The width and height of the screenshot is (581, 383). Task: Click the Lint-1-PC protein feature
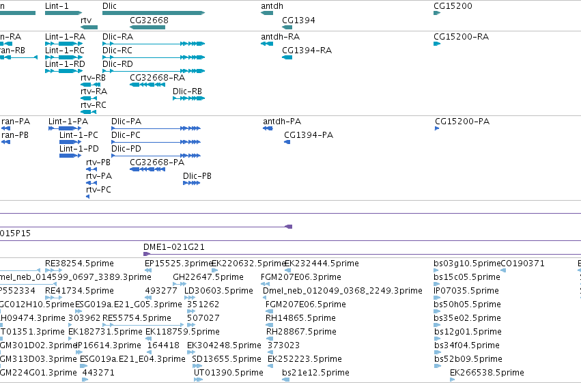[x=70, y=142]
